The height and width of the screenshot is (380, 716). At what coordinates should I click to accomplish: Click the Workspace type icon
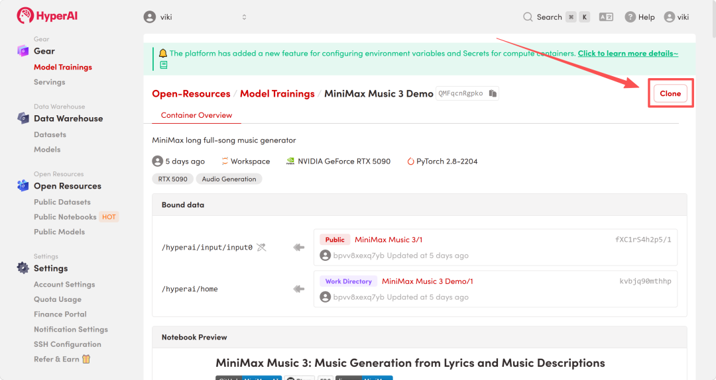[225, 161]
